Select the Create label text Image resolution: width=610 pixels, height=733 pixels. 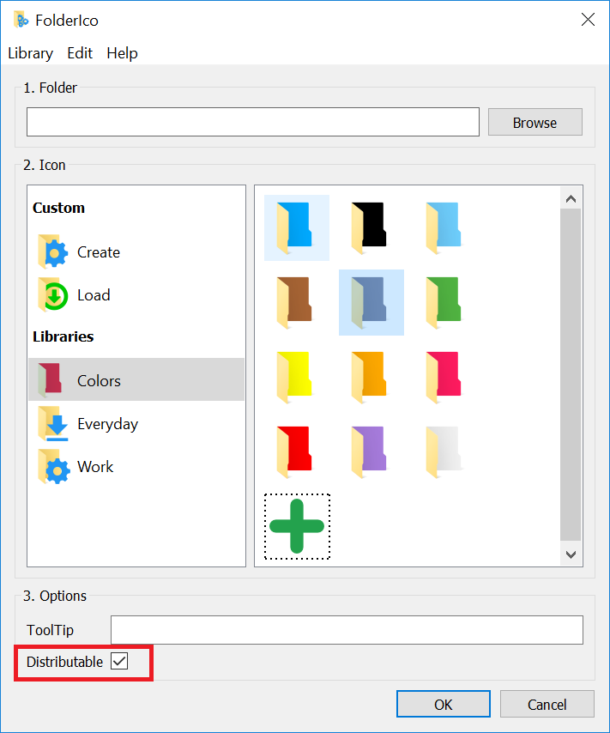point(99,252)
